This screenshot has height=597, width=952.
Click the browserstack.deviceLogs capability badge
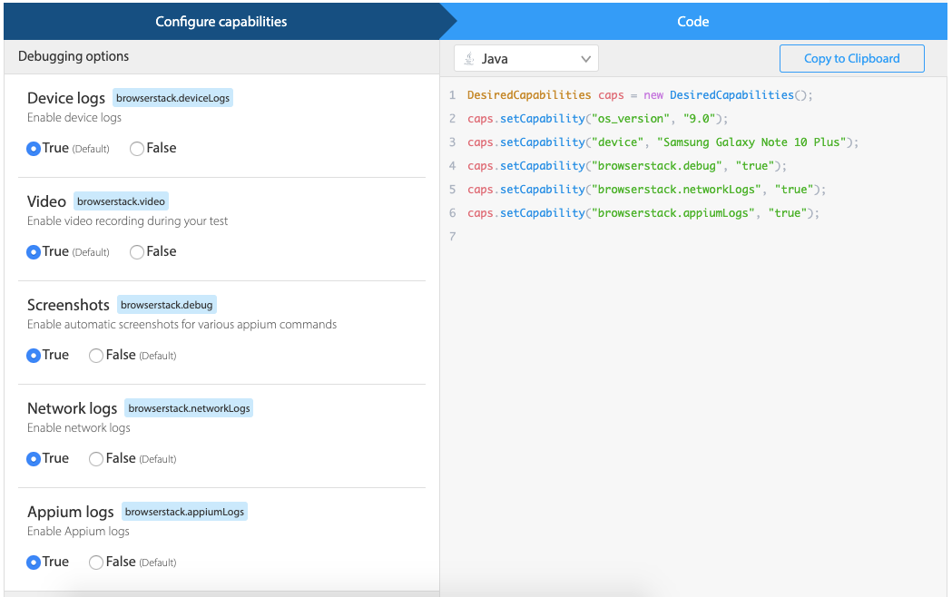tap(172, 96)
